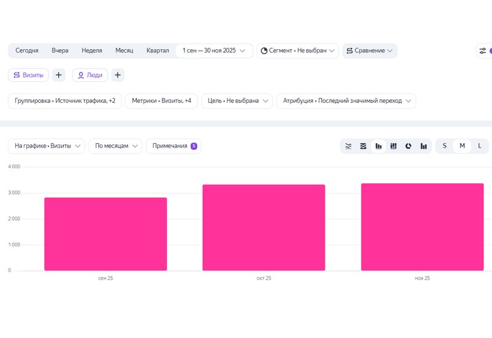Switch chart to stacked area view
This screenshot has height=338, width=492.
(363, 146)
